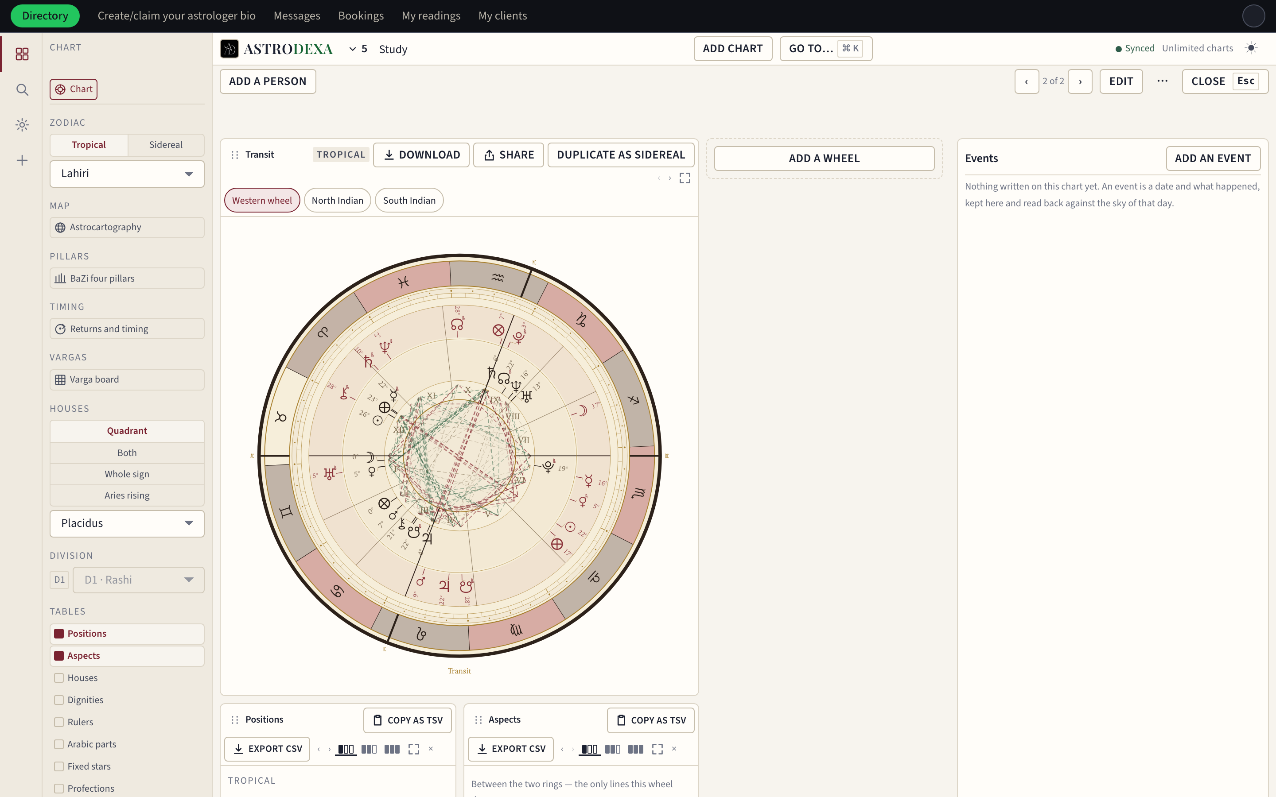Toggle light/dark theme sun icon
The width and height of the screenshot is (1276, 797).
coord(1251,48)
